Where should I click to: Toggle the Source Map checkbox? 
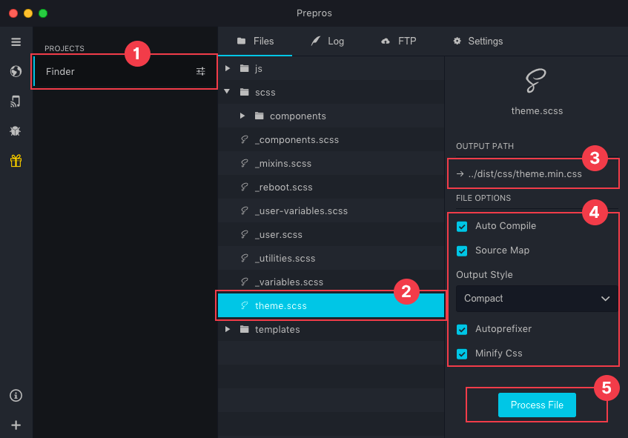point(462,250)
